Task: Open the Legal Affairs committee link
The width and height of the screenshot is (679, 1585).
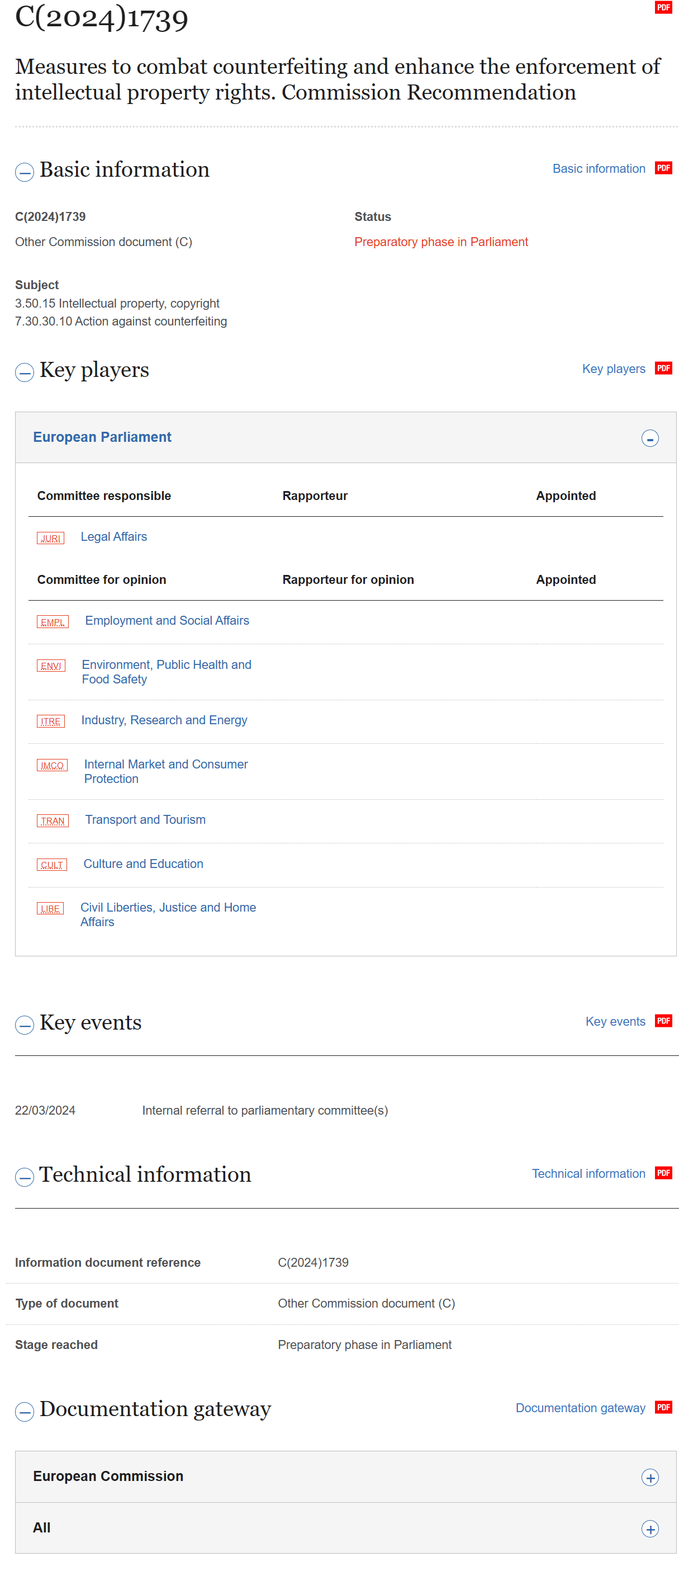Action: (x=114, y=536)
